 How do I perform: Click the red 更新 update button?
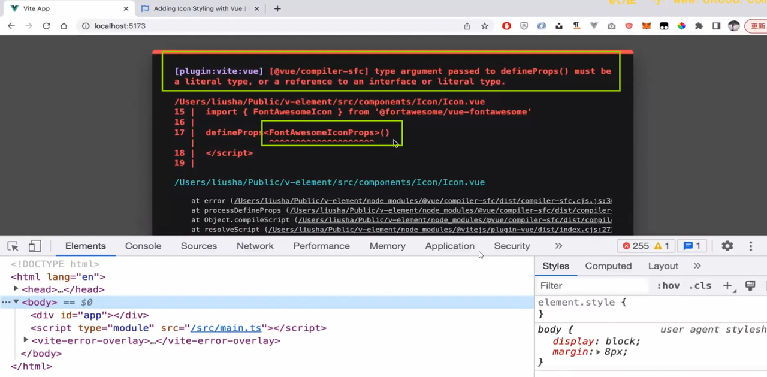(x=756, y=26)
